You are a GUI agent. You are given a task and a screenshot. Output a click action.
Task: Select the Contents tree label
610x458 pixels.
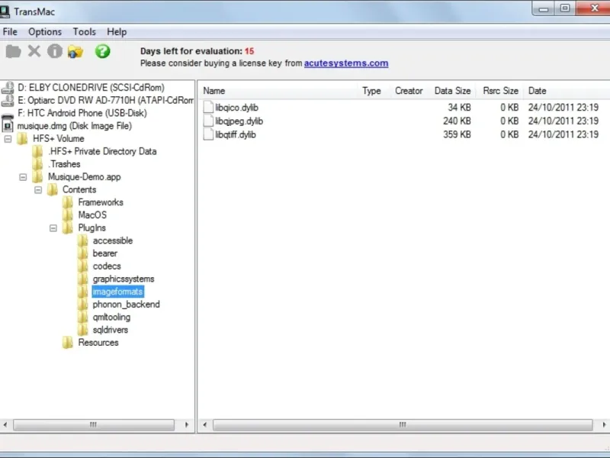pos(79,189)
